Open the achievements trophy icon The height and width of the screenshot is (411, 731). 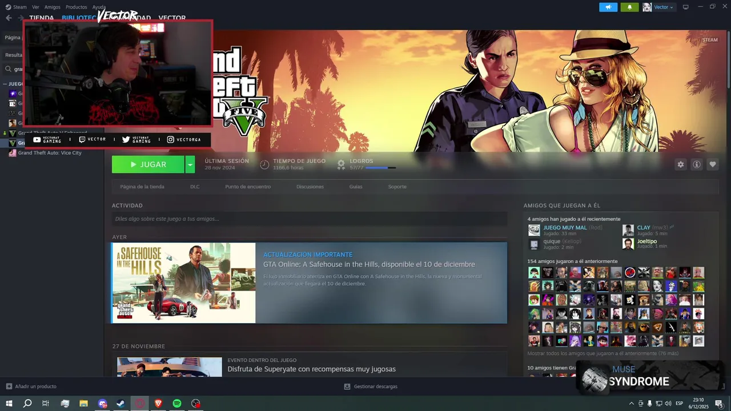(341, 164)
